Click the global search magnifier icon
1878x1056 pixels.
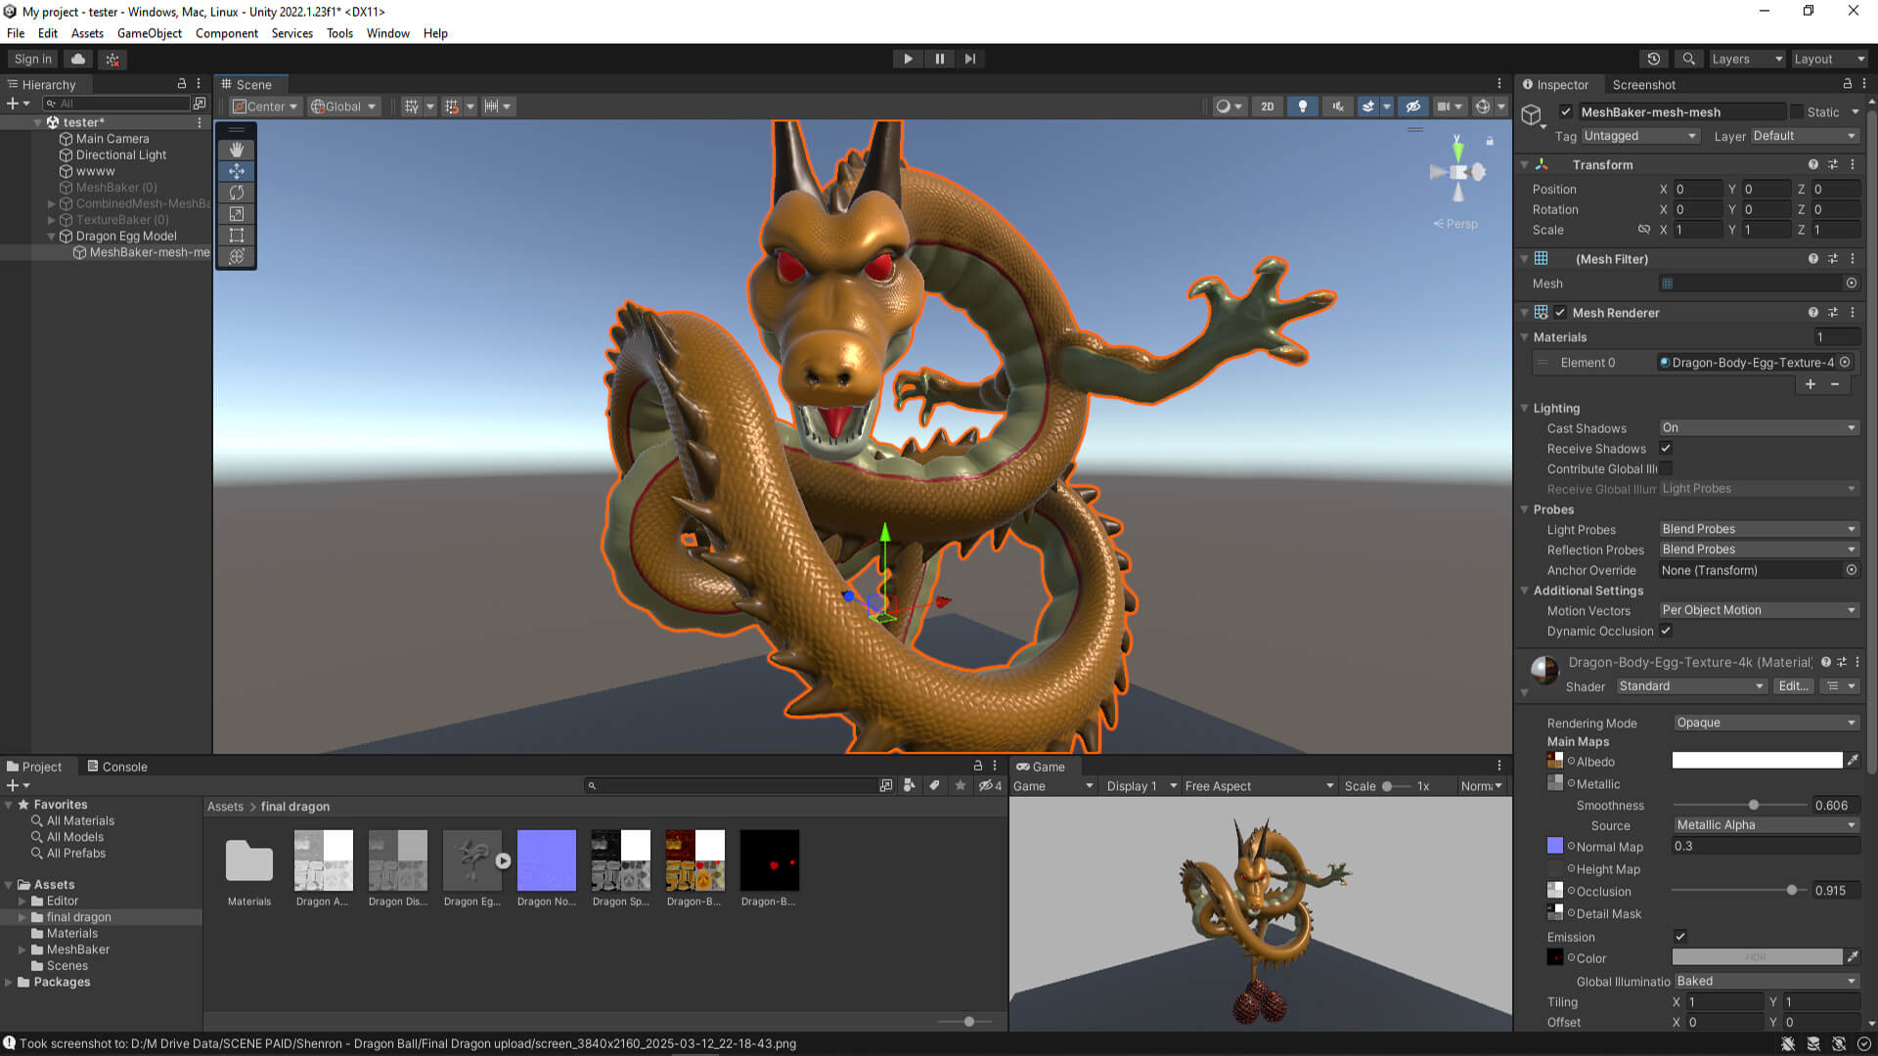pyautogui.click(x=1688, y=59)
